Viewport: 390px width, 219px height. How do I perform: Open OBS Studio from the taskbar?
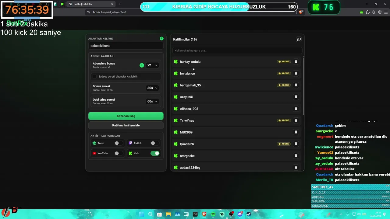(231, 214)
